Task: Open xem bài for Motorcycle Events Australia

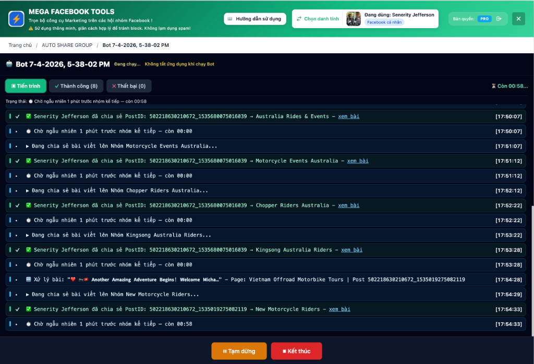Action: (358, 161)
